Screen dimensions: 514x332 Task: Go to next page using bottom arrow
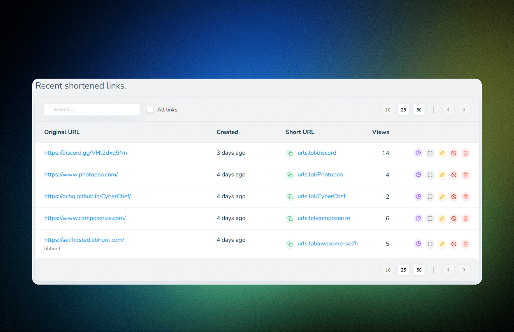pos(464,270)
